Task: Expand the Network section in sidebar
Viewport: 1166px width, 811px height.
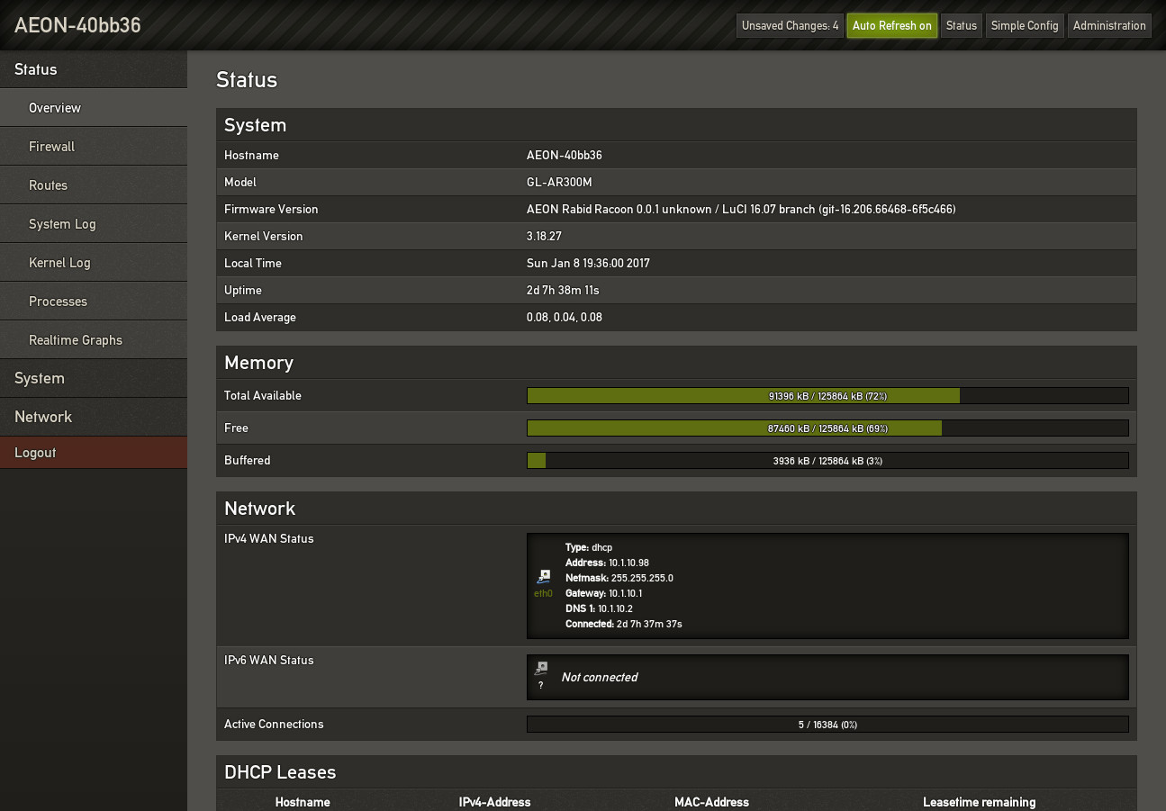Action: click(x=43, y=417)
